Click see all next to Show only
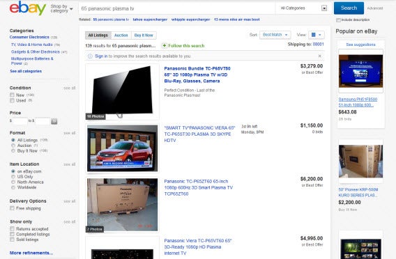396x259 pixels. (70, 221)
